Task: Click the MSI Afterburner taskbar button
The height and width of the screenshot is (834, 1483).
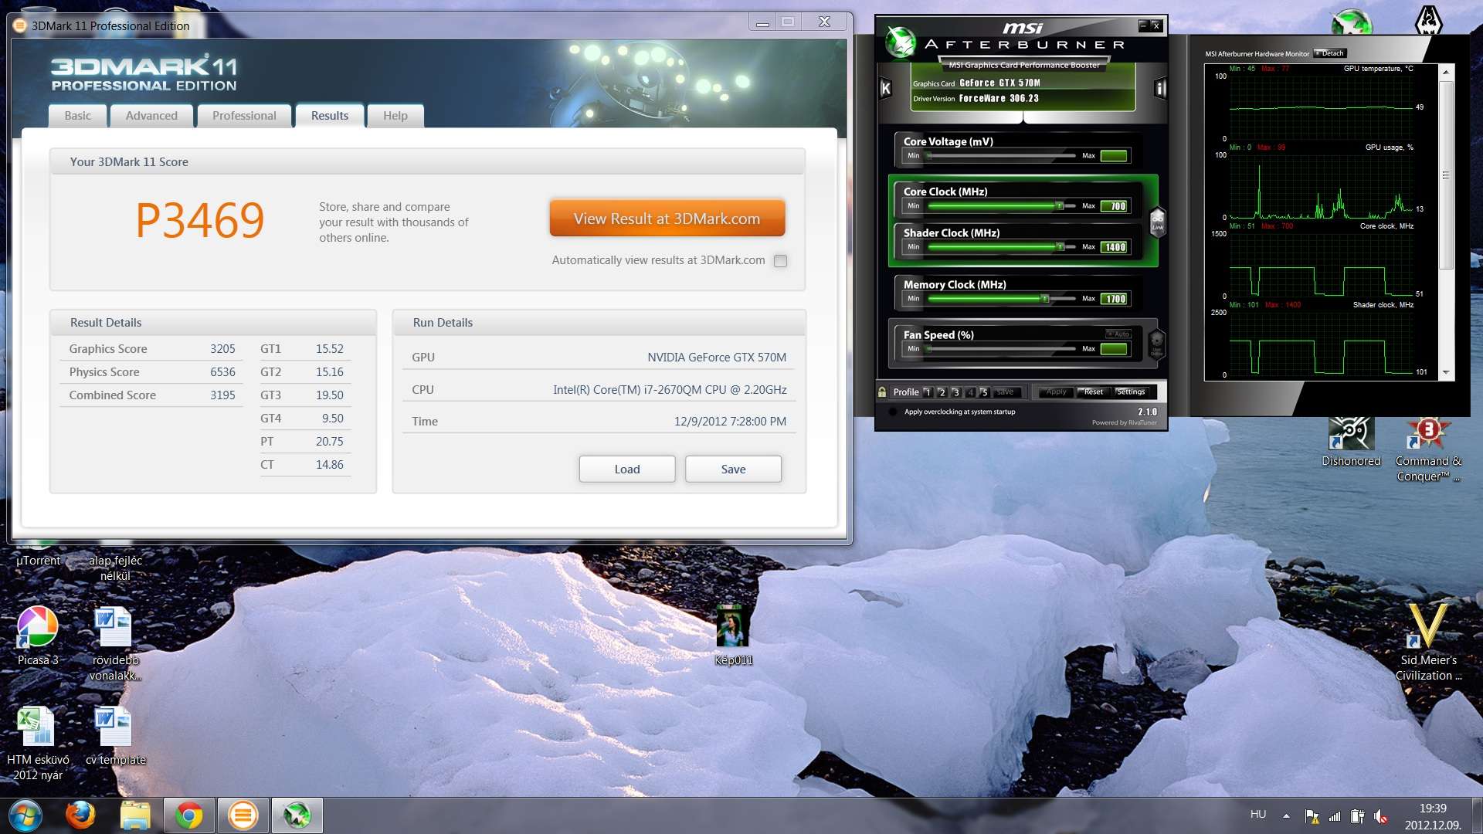Action: 297,815
